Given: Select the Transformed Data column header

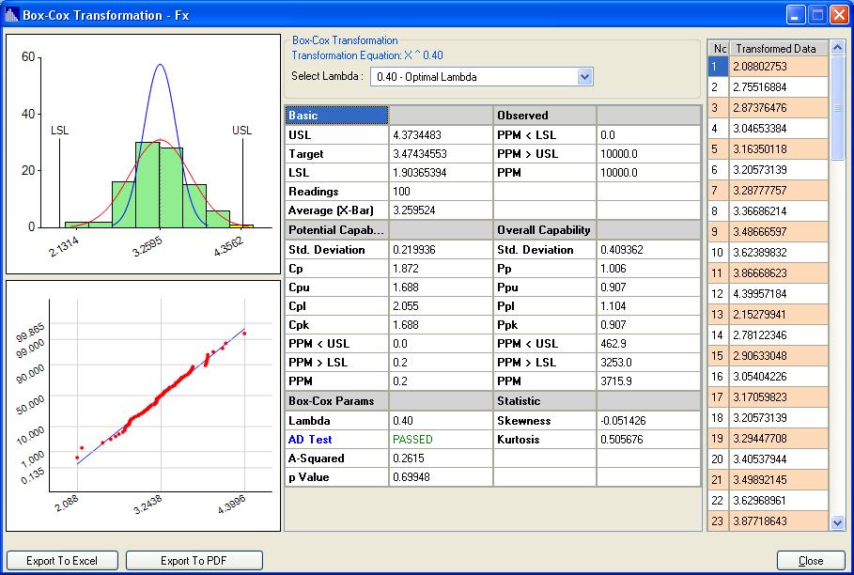Looking at the screenshot, I should tap(778, 49).
